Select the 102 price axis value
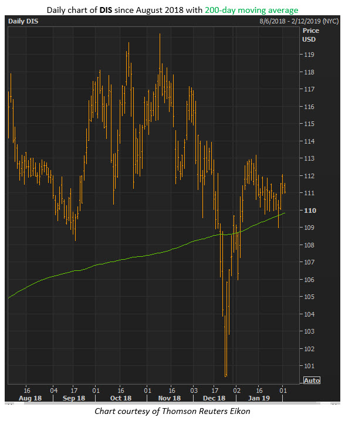This screenshot has width=345, height=421. click(309, 349)
